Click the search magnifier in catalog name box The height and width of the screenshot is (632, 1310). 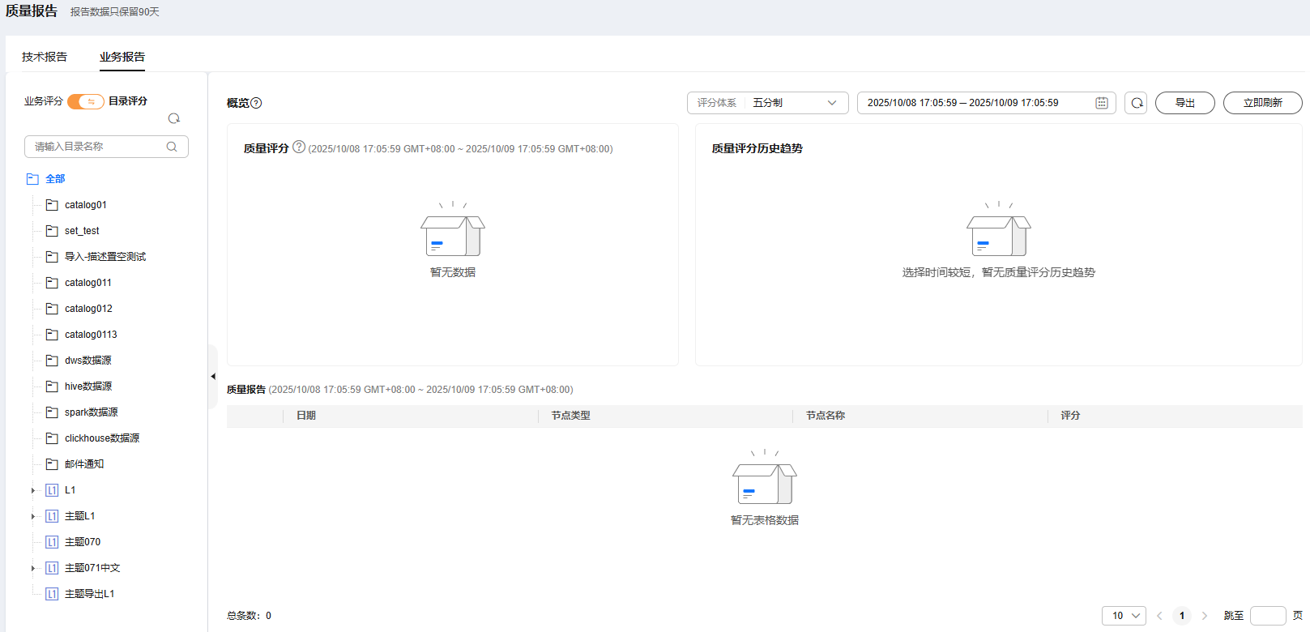172,147
